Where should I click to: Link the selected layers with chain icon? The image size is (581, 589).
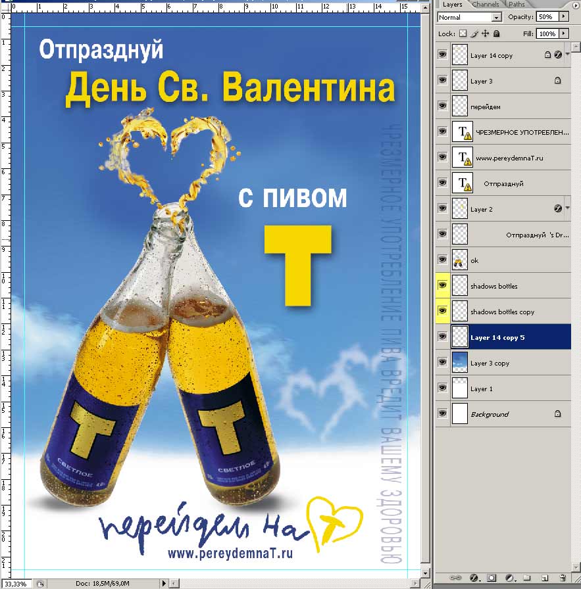click(455, 578)
